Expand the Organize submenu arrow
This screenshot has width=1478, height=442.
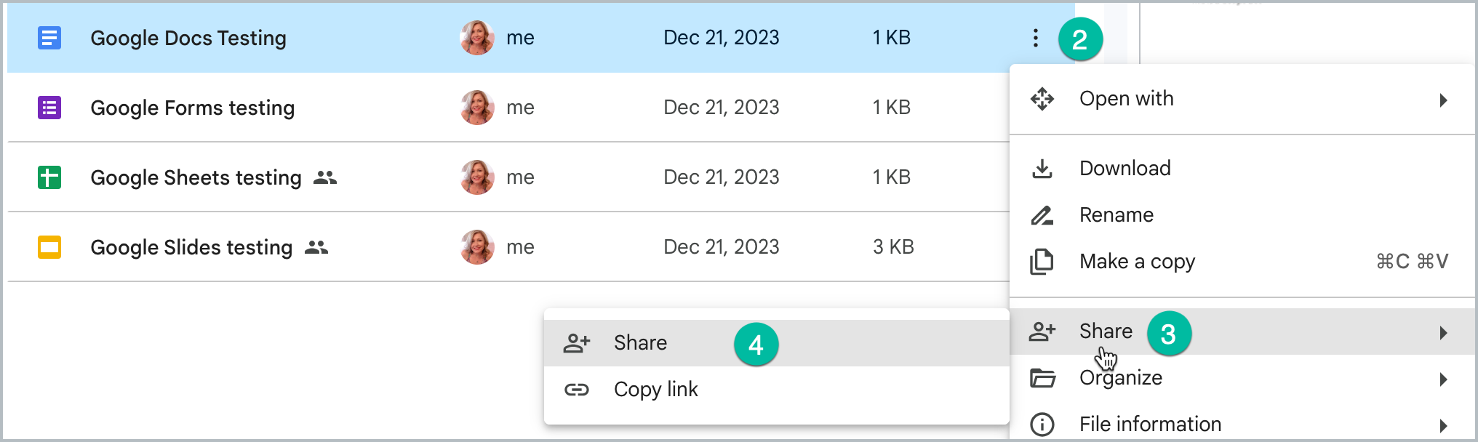click(x=1444, y=379)
